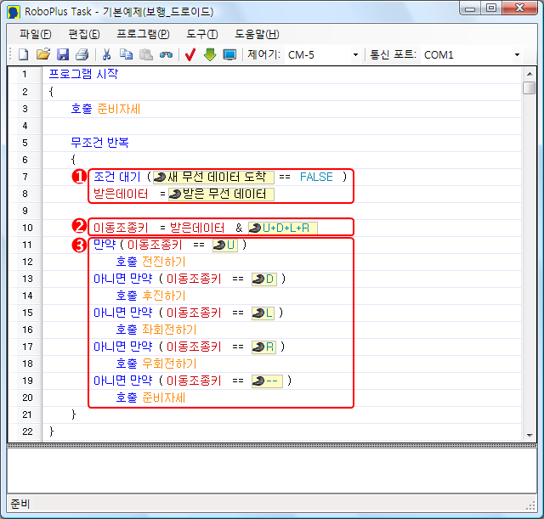This screenshot has width=544, height=519.
Task: Click the scroll up arrow of code editor
Action: click(x=529, y=73)
